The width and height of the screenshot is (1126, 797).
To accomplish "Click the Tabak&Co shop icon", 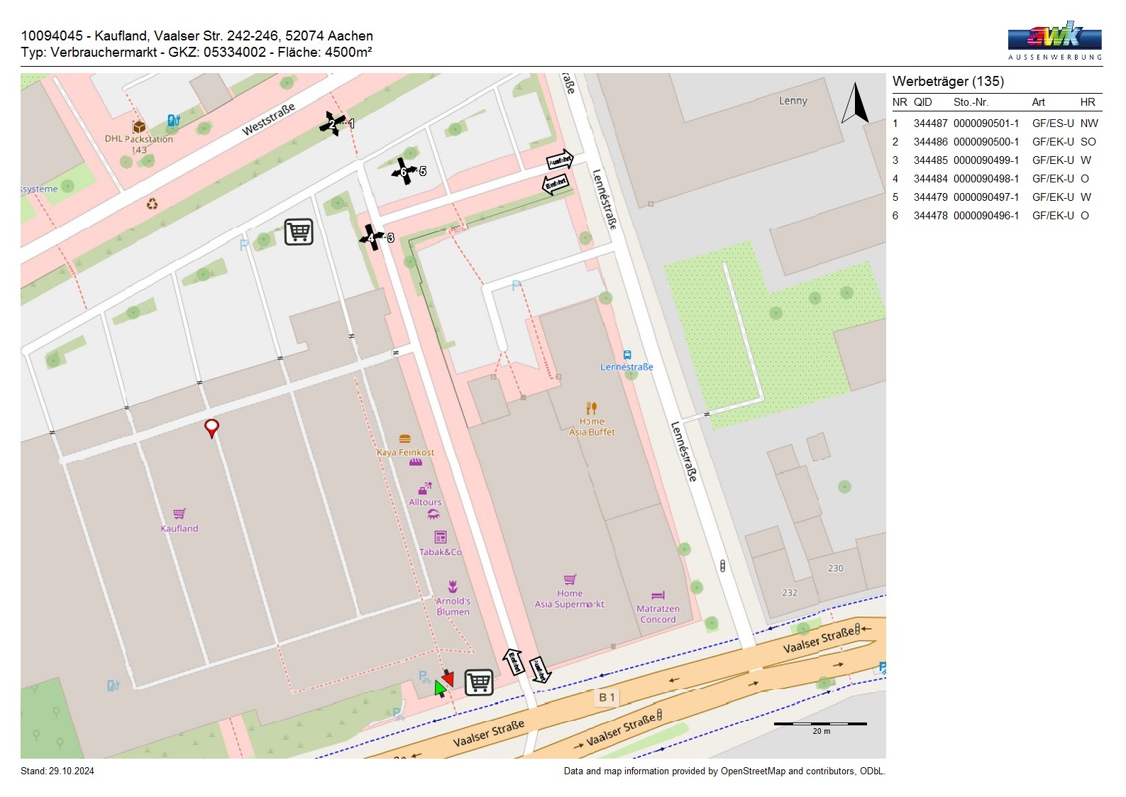I will click(x=441, y=537).
